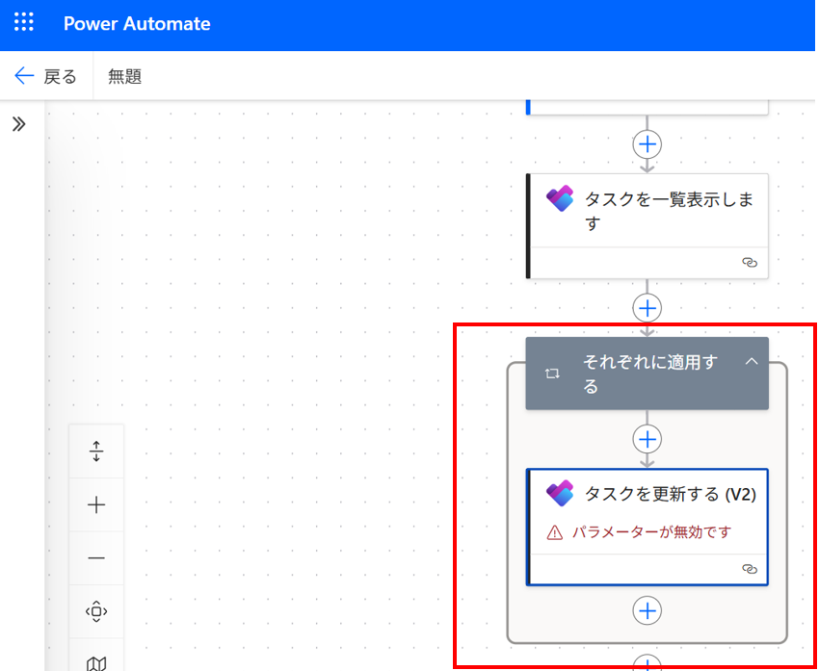Click connection link icon on タスクを更新する (V2)
Screen dimensions: 819x671
(x=750, y=569)
